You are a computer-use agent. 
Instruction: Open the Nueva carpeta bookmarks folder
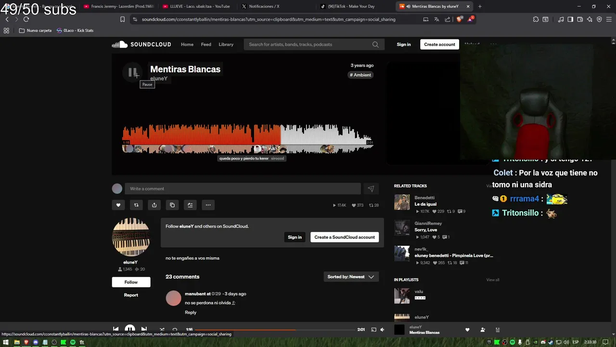click(35, 30)
